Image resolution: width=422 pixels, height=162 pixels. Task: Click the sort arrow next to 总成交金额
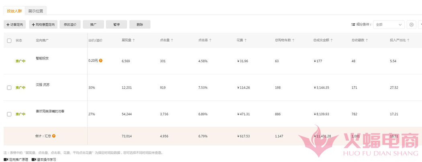pyautogui.click(x=333, y=40)
